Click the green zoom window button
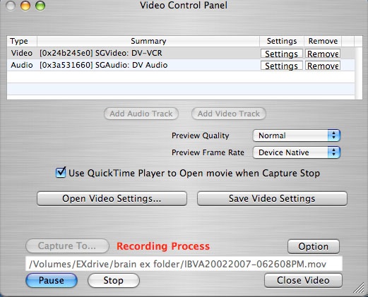 pyautogui.click(x=40, y=6)
